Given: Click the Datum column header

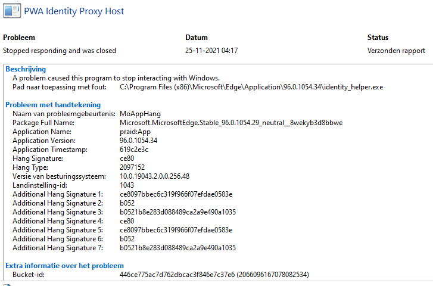Looking at the screenshot, I should point(197,38).
